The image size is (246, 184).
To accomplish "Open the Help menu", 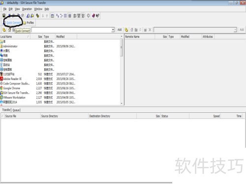I will pyautogui.click(x=47, y=9).
